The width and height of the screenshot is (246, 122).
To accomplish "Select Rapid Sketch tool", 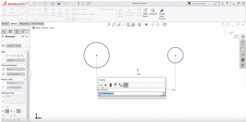I will [146, 13].
